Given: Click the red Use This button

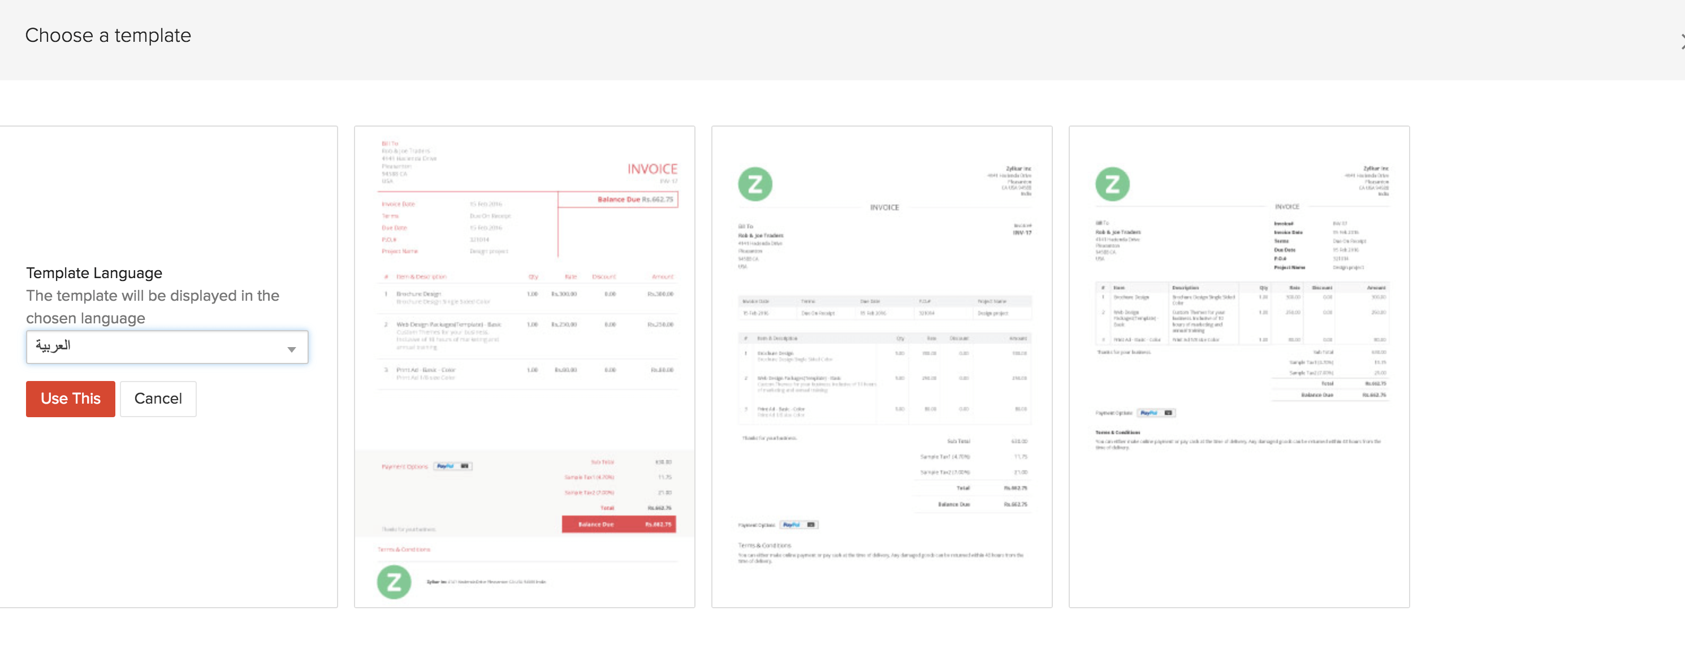Looking at the screenshot, I should point(70,399).
